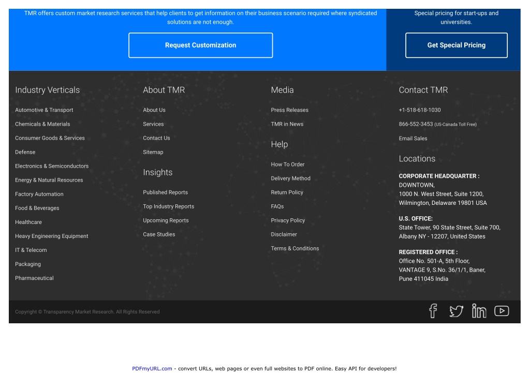Open the LinkedIn social icon

(479, 311)
